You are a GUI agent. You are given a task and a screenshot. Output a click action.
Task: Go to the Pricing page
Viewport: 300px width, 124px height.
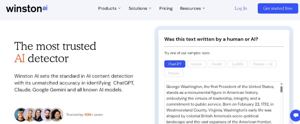[x=166, y=8]
